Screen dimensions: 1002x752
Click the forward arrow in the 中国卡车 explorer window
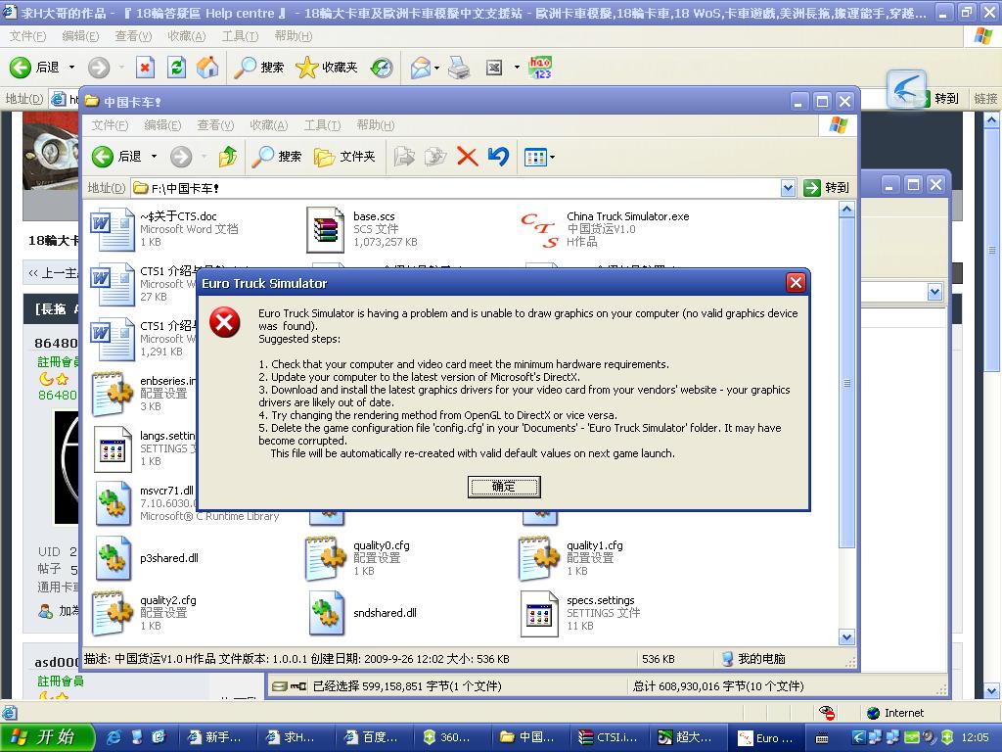[181, 156]
